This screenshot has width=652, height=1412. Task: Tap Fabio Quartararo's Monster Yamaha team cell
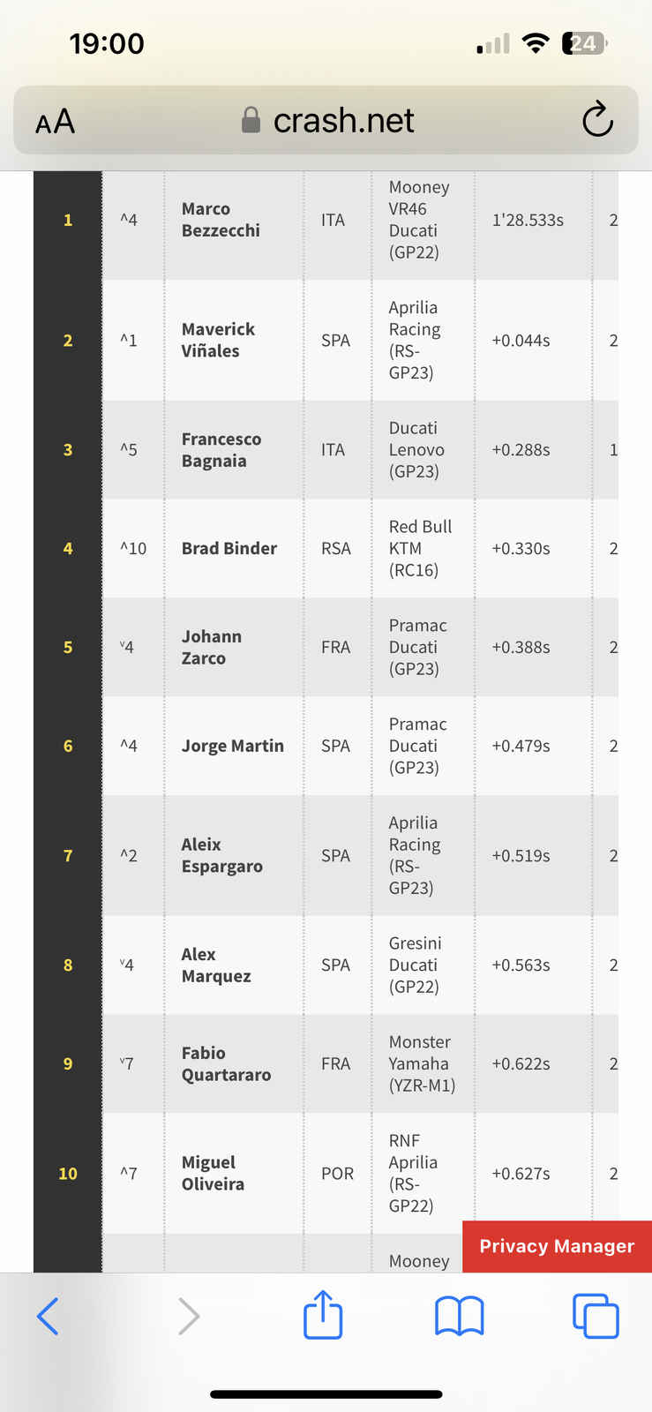[x=423, y=1063]
